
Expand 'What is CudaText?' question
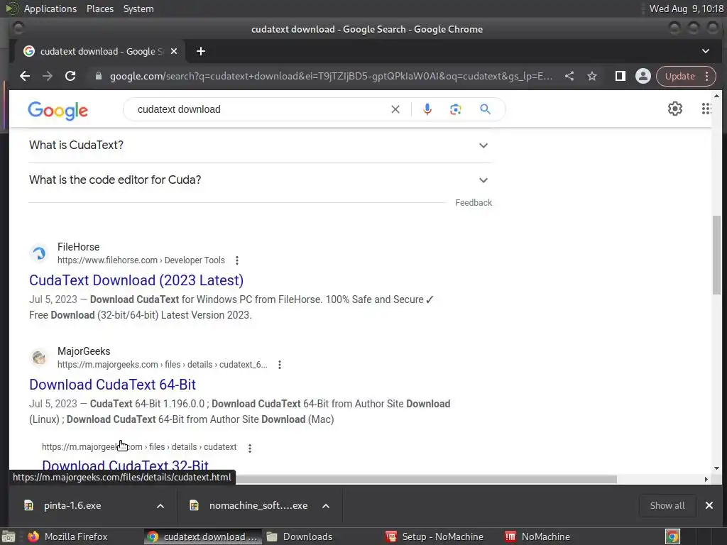260,145
